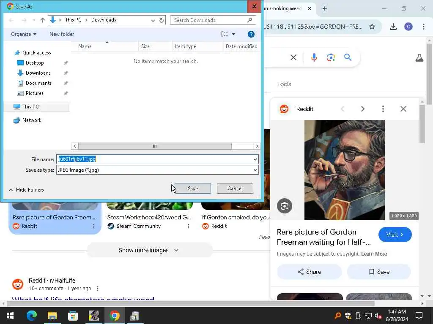Go up one folder level arrow
This screenshot has height=324, width=433.
(43, 20)
